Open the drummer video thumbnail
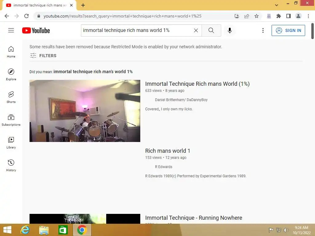315x236 pixels. (85, 111)
